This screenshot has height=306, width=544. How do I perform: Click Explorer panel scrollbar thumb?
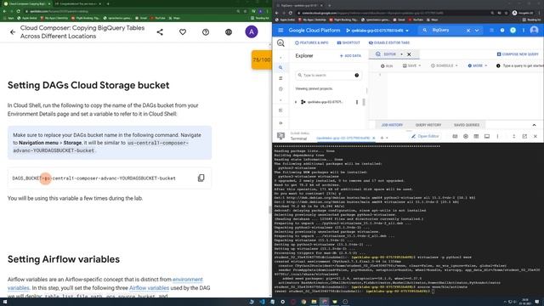pyautogui.click(x=364, y=102)
